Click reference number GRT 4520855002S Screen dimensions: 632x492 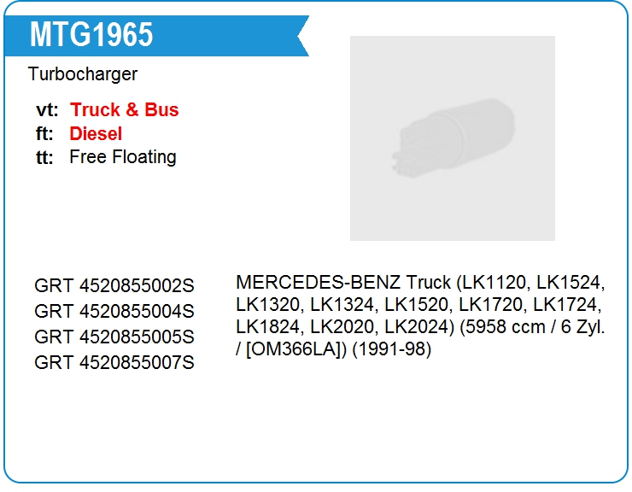click(114, 285)
